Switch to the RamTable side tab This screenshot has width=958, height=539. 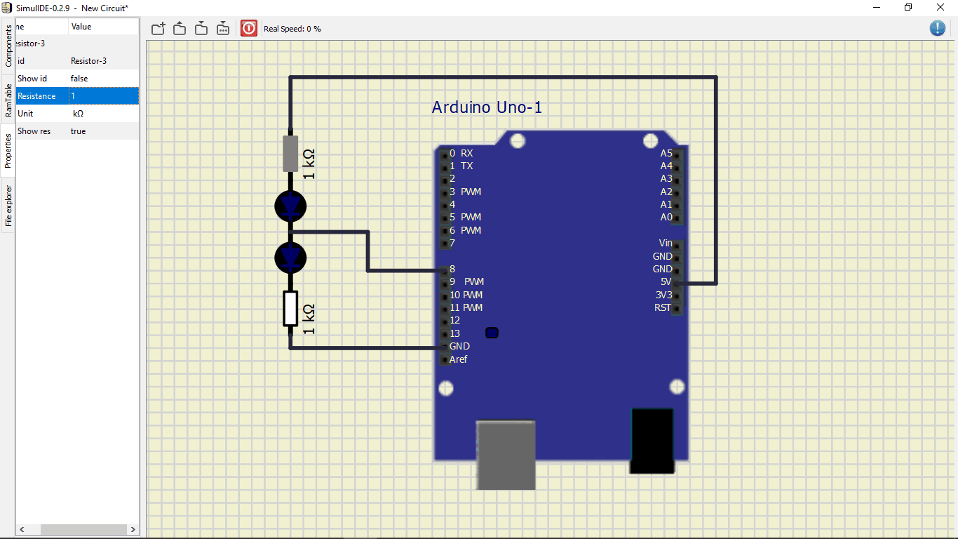tap(8, 100)
